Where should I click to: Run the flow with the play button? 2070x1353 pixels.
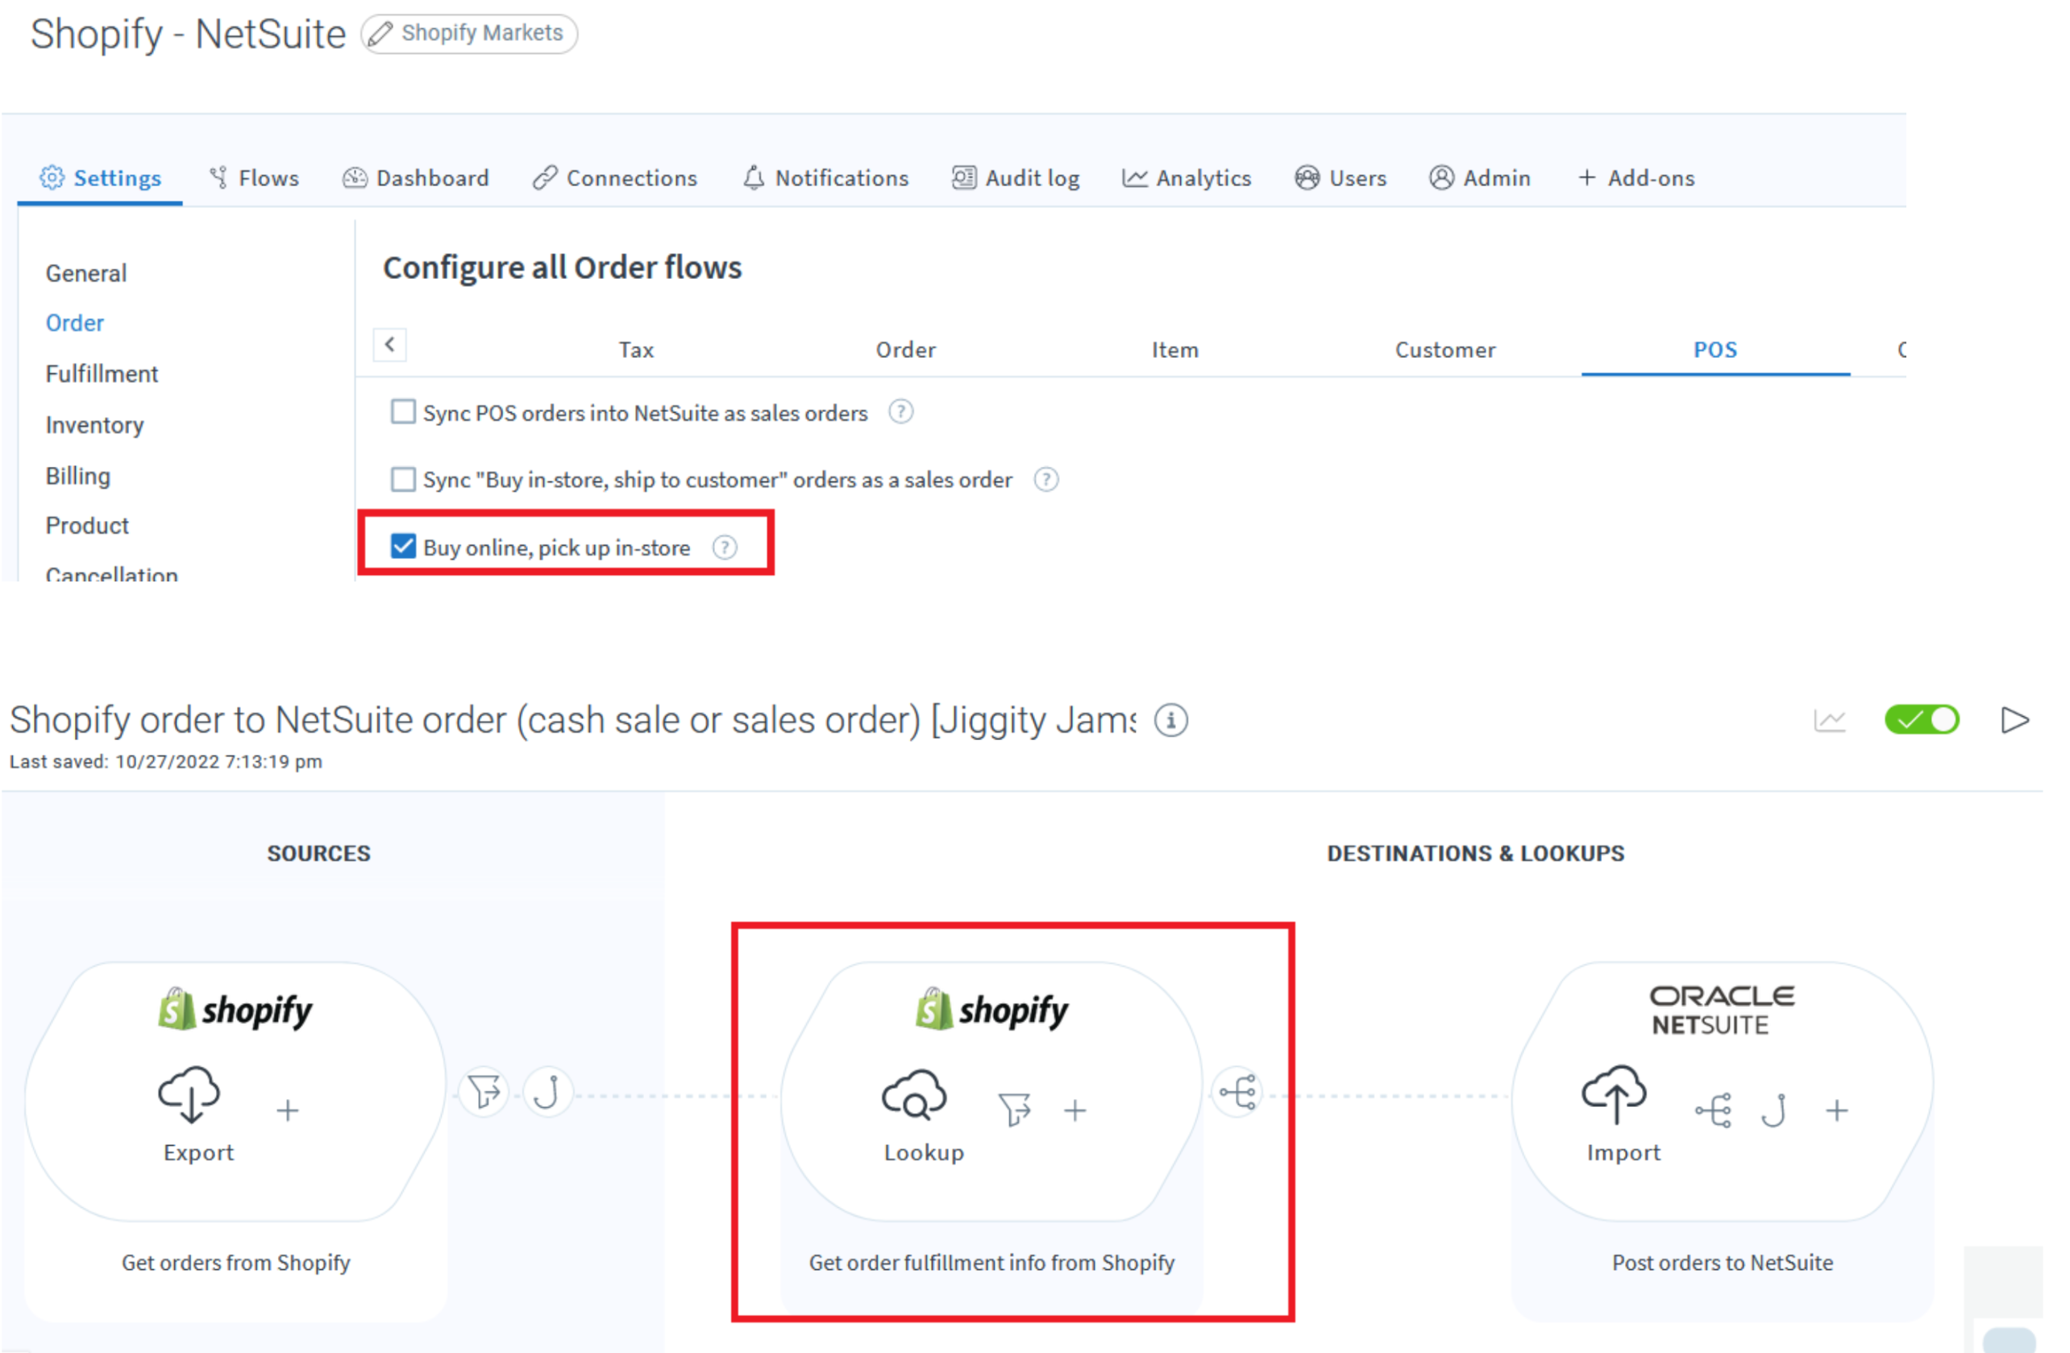pyautogui.click(x=2015, y=722)
